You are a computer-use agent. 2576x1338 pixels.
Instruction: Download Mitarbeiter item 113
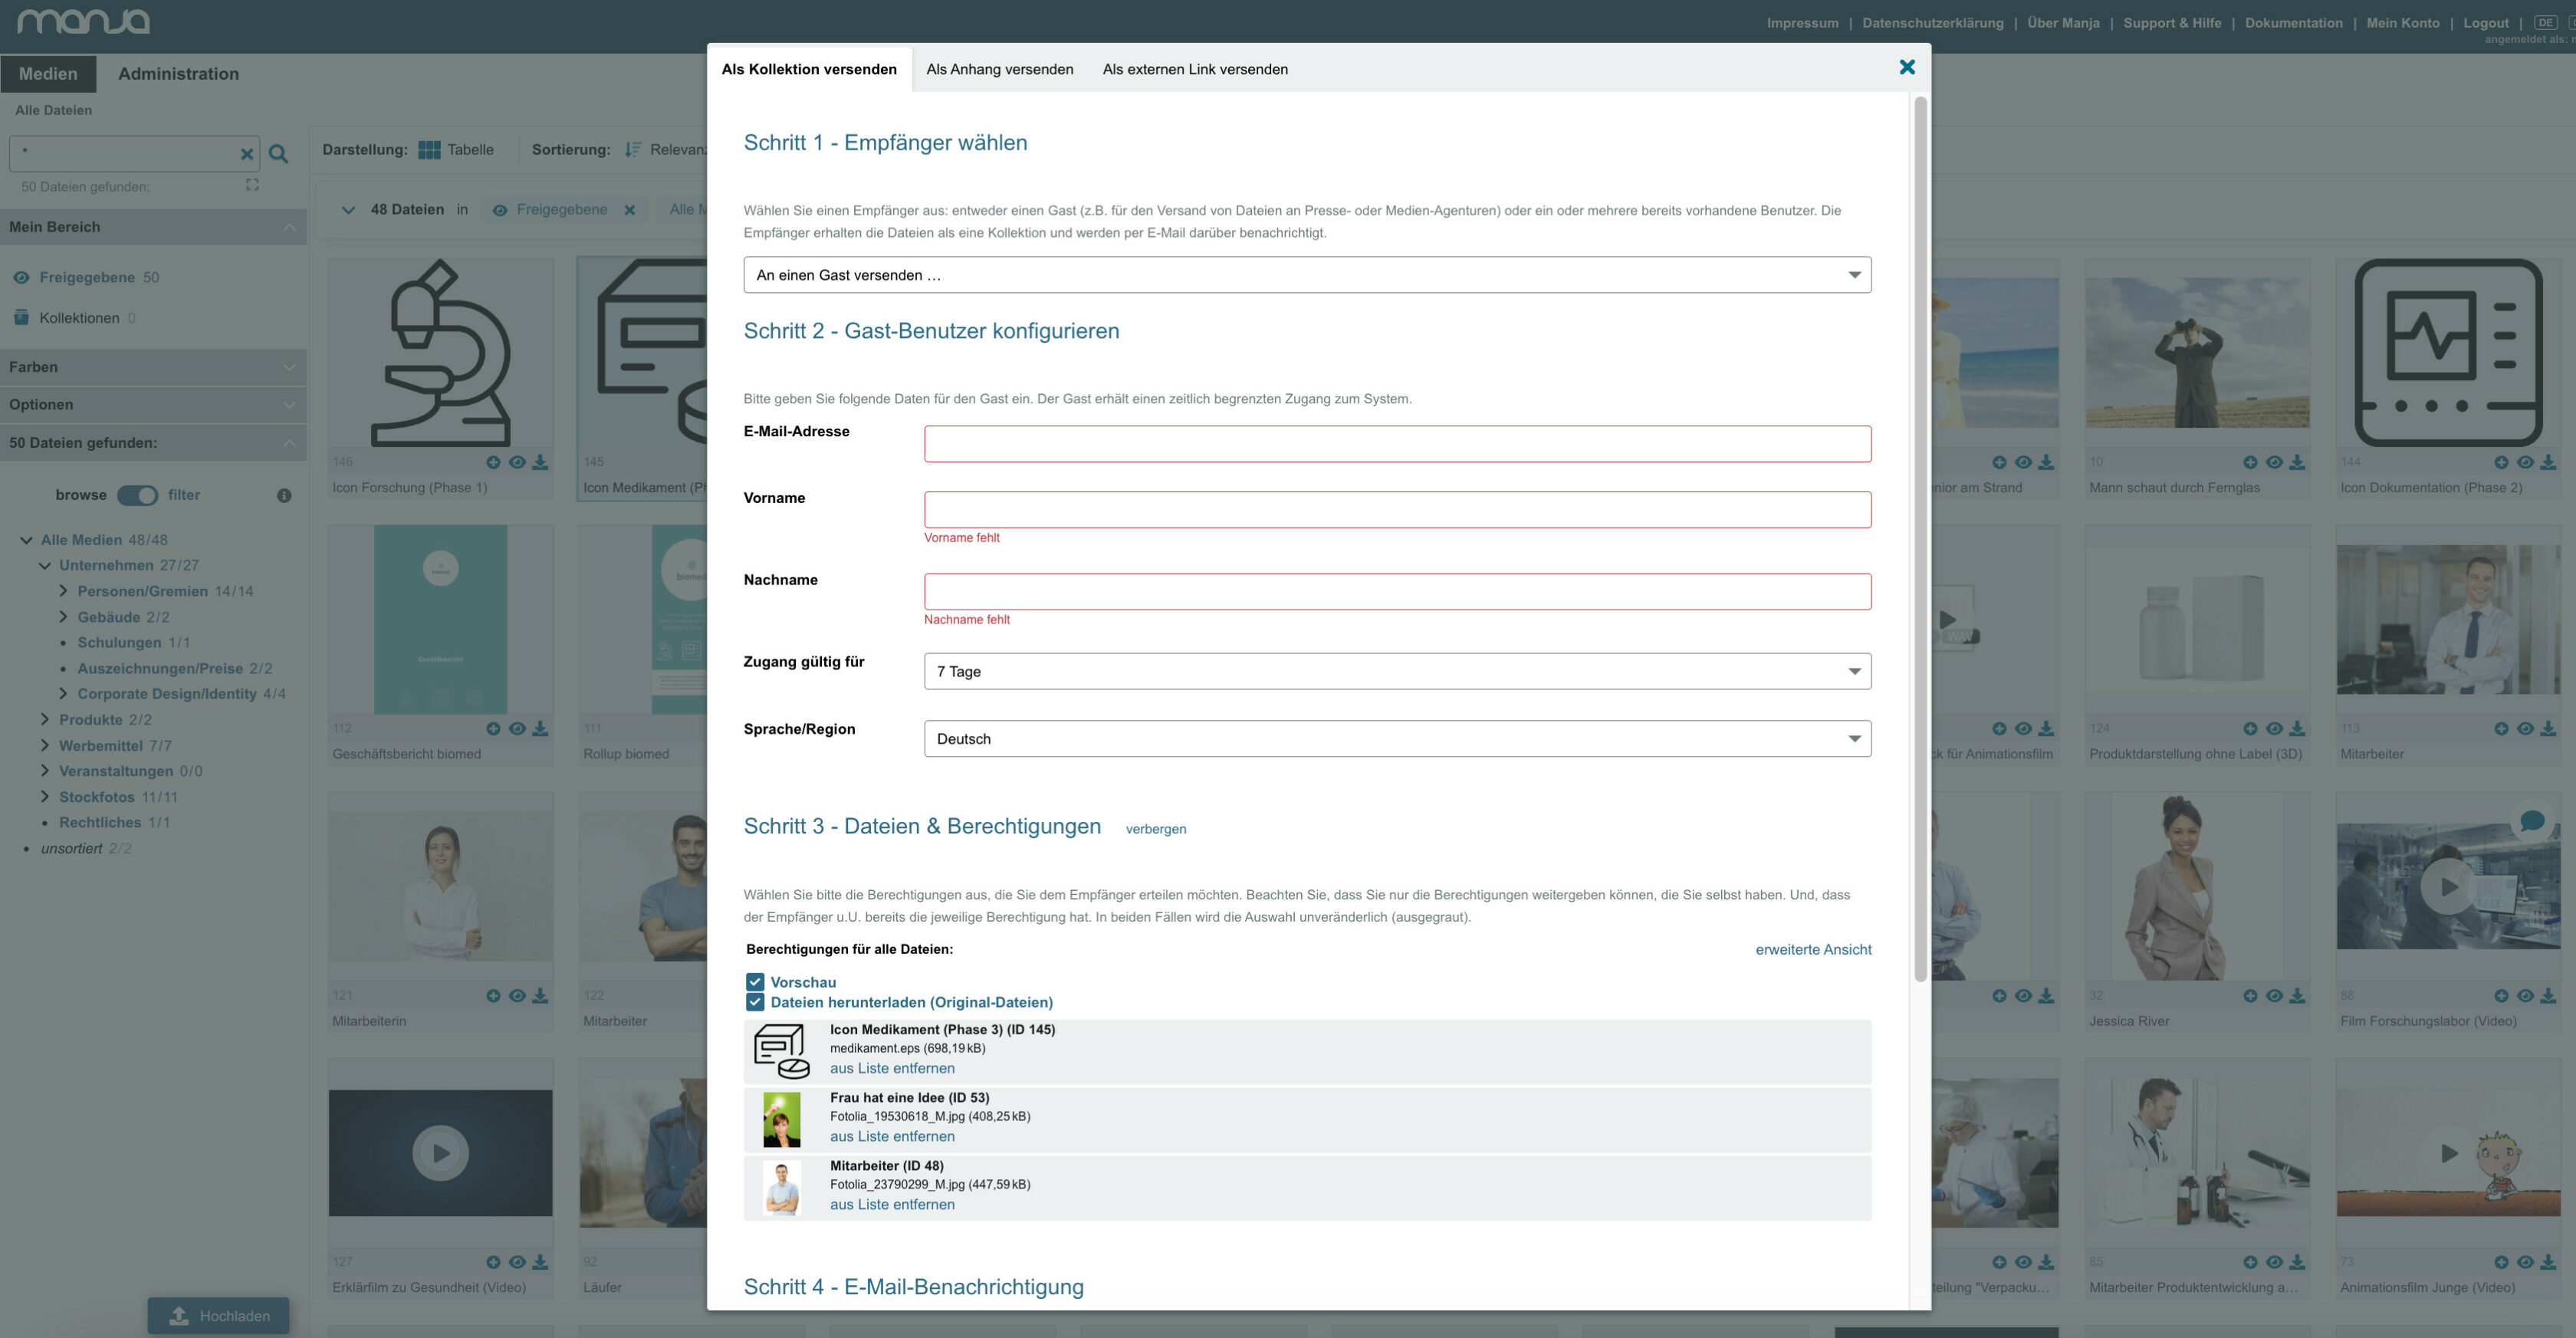tap(2548, 728)
